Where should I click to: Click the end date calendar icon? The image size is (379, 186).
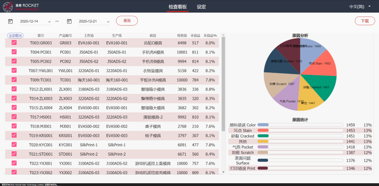pos(69,21)
